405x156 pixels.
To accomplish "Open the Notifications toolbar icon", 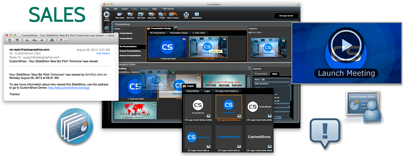I will click(x=197, y=14).
